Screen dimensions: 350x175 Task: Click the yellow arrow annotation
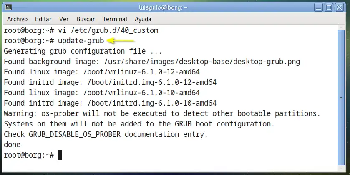[x=121, y=41]
